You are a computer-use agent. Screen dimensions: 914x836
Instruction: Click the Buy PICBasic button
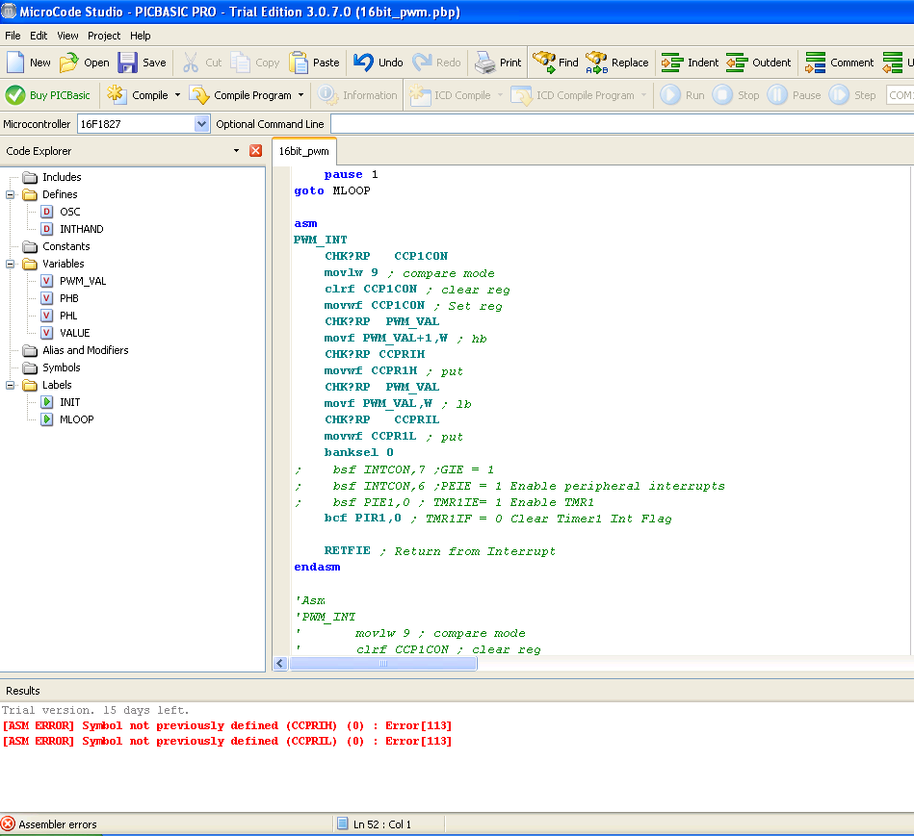click(x=48, y=95)
